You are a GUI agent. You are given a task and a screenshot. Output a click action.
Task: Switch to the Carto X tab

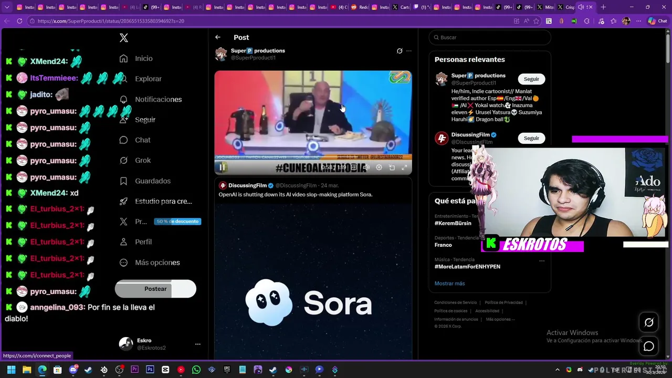coord(402,7)
